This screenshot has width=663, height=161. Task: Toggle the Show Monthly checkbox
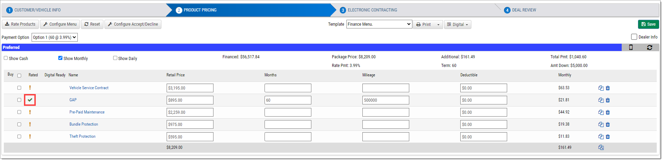(x=60, y=58)
